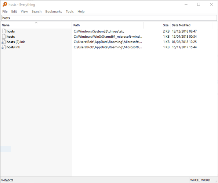
Task: Click shortcut icon of hosts (2).lnk
Action: point(4,42)
